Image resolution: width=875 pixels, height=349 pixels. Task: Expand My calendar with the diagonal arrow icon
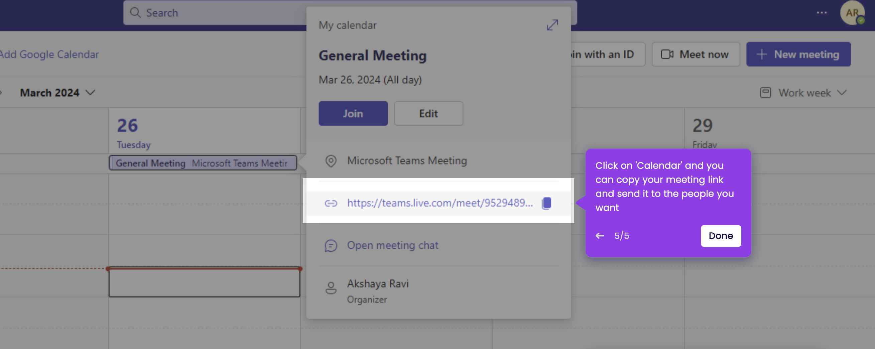point(552,25)
